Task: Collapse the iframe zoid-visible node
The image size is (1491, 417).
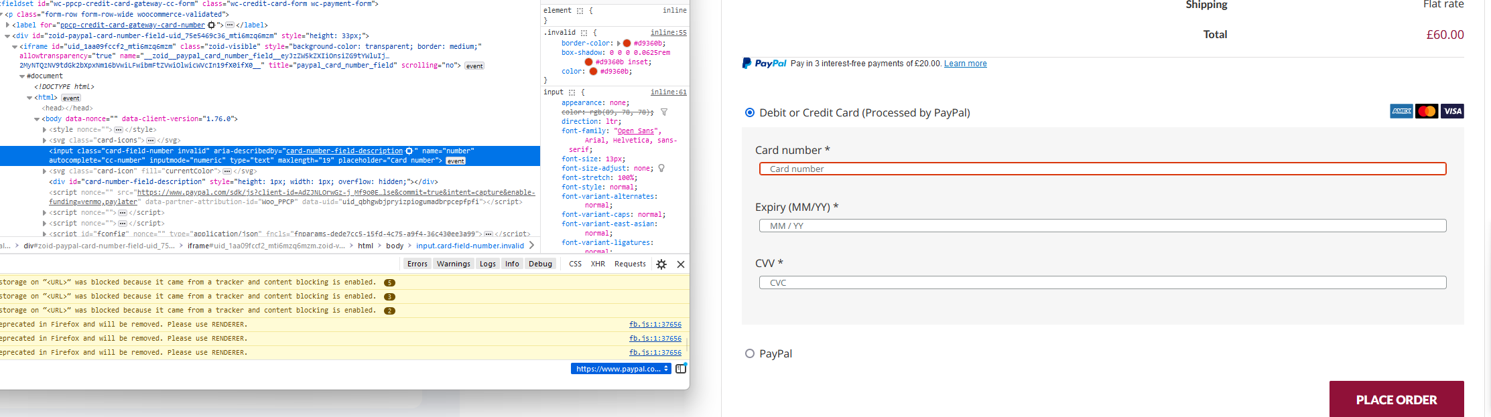Action: click(15, 47)
